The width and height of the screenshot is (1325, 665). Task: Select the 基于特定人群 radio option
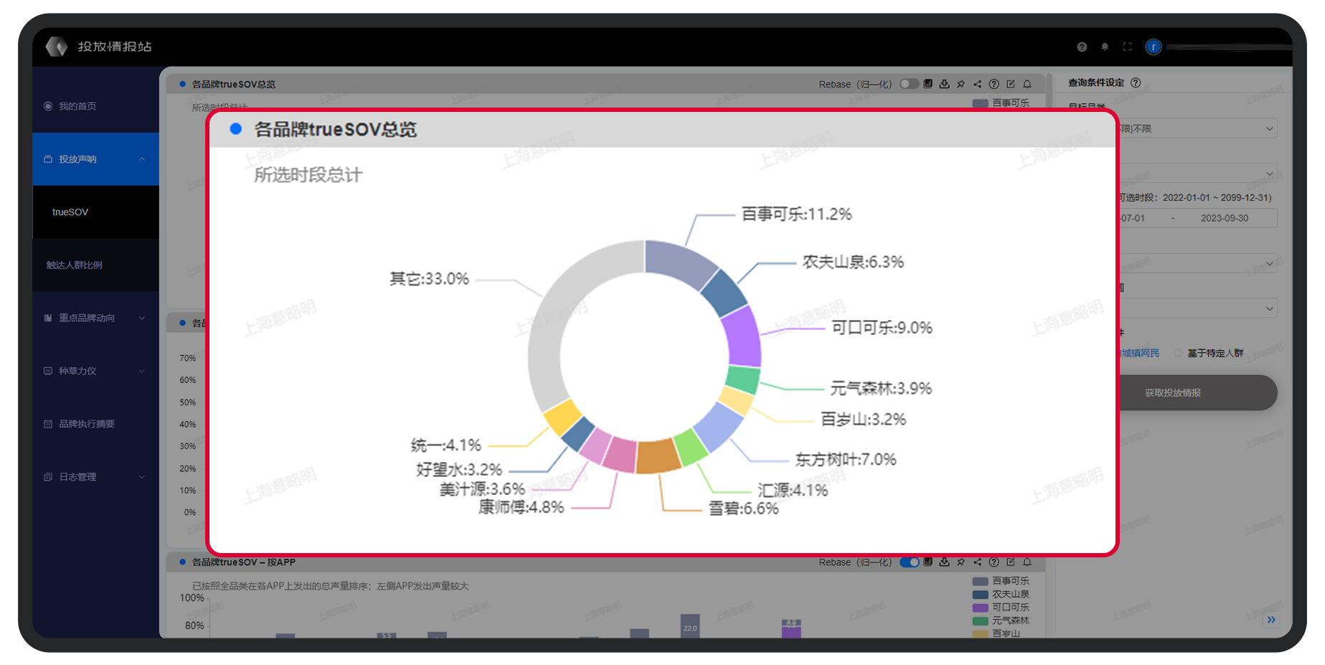(x=1178, y=353)
